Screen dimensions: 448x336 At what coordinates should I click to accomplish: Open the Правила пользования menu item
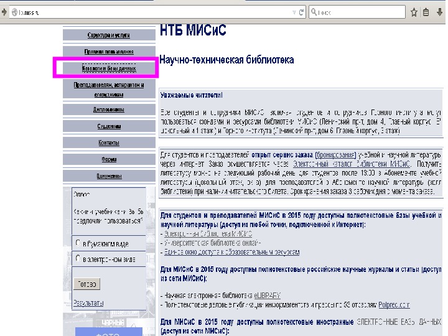(x=109, y=52)
